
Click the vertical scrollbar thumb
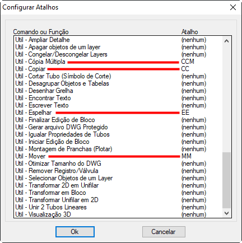coord(226,180)
